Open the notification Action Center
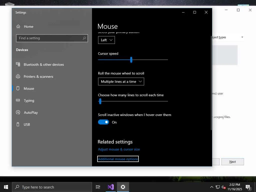This screenshot has height=192, width=256. [x=248, y=187]
